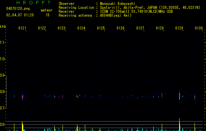
Task: Click the 0.9 frequency axis label
Action: pos(3,75)
